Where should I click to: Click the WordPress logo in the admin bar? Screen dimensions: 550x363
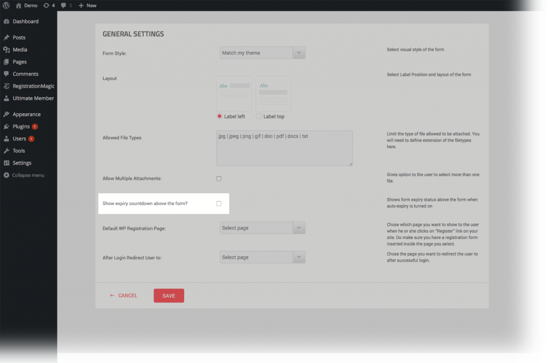pos(5,5)
